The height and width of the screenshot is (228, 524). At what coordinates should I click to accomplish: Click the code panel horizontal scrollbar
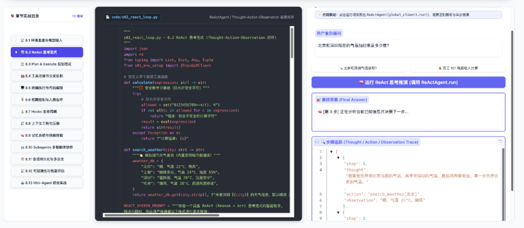click(162, 215)
